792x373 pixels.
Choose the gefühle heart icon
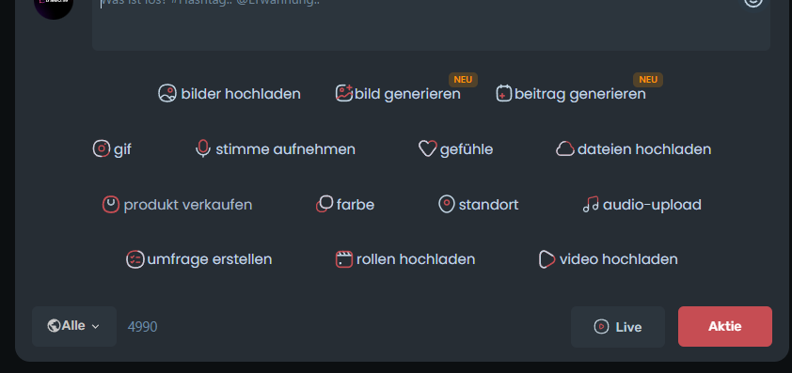pyautogui.click(x=427, y=148)
